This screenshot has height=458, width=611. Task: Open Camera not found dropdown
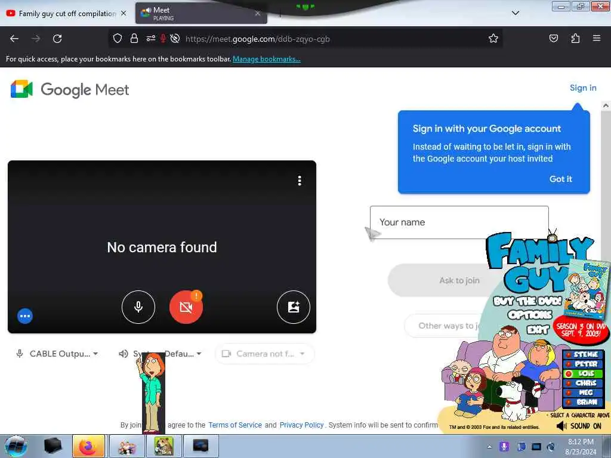pos(264,354)
